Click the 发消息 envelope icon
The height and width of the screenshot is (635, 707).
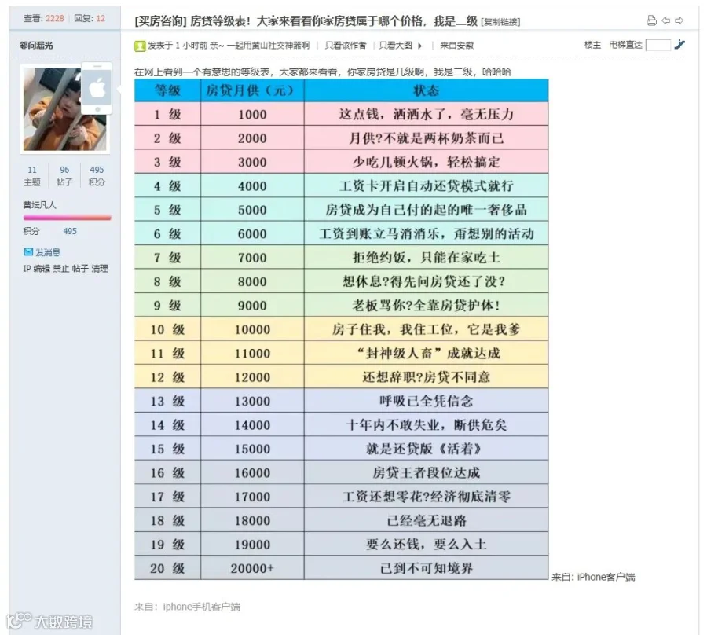click(28, 251)
